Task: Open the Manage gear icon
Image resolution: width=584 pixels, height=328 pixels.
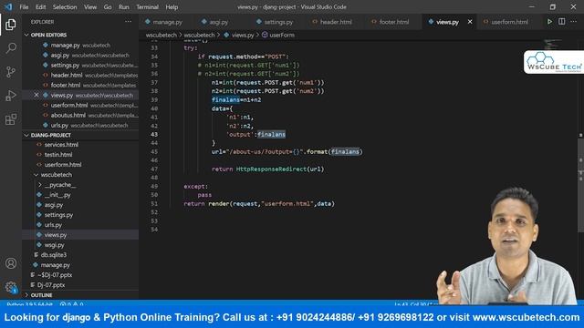Action: pyautogui.click(x=11, y=287)
